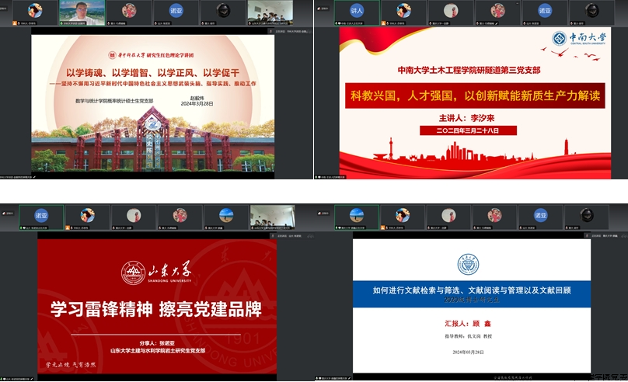This screenshot has height=382, width=628.
Task: Select classroom video tile in 山东大学 meeting
Action: pyautogui.click(x=272, y=217)
